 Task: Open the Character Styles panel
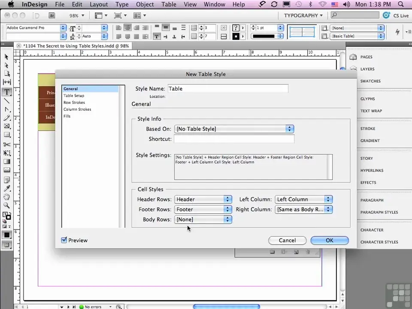[x=379, y=242]
